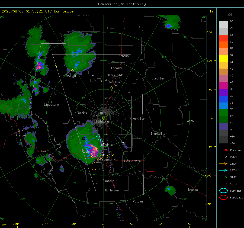Click the Lake Louise label
Image resolution: width=244 pixels, height=228 pixels.
click(x=21, y=133)
